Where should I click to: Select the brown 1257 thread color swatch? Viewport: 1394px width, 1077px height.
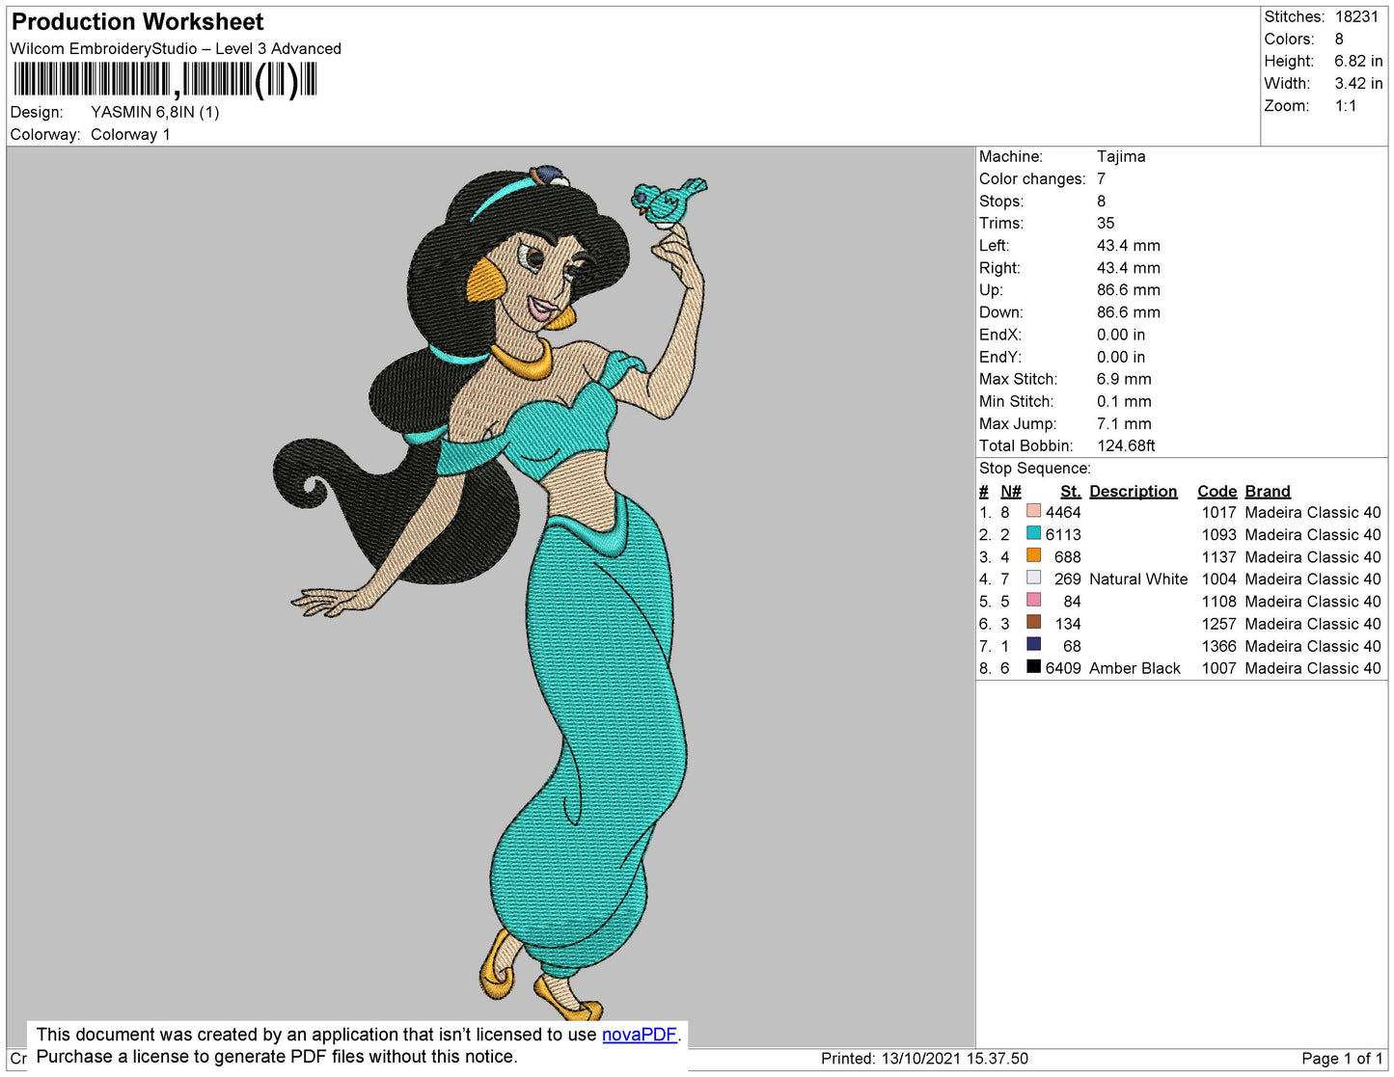point(1033,622)
